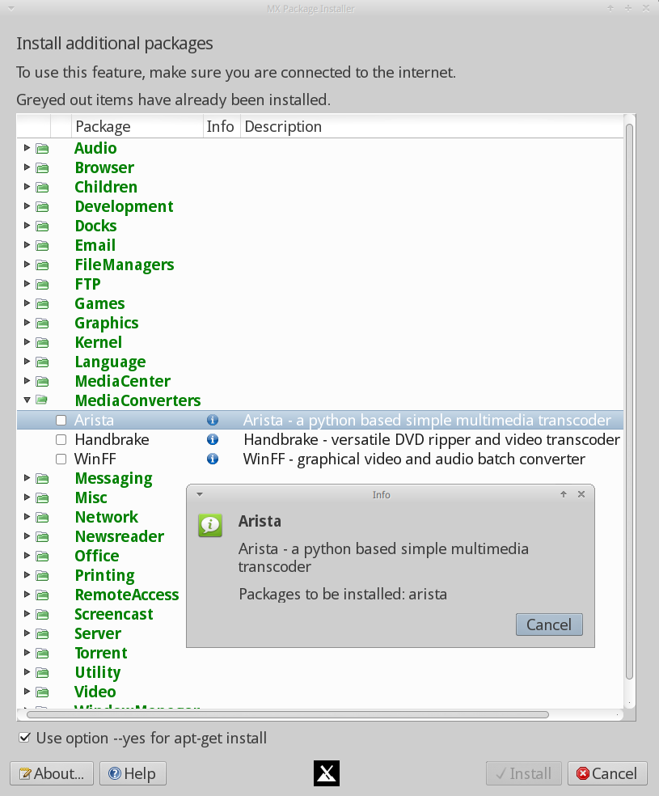Select the Messaging category label
The width and height of the screenshot is (659, 796).
point(114,478)
